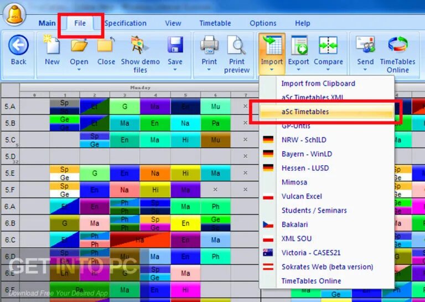Screen dimensions: 425x302
Task: Click the aSc bell application button
Action: 14,14
